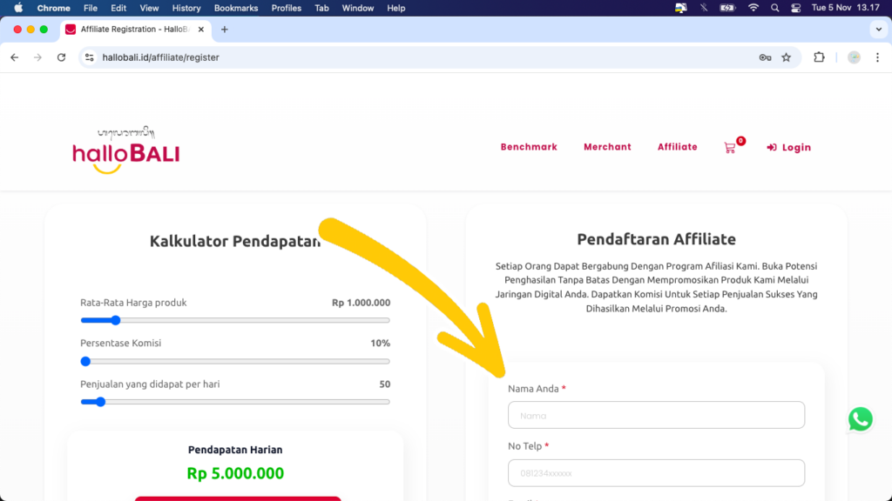This screenshot has height=501, width=892.
Task: Click the date and time in the menu bar
Action: (845, 8)
